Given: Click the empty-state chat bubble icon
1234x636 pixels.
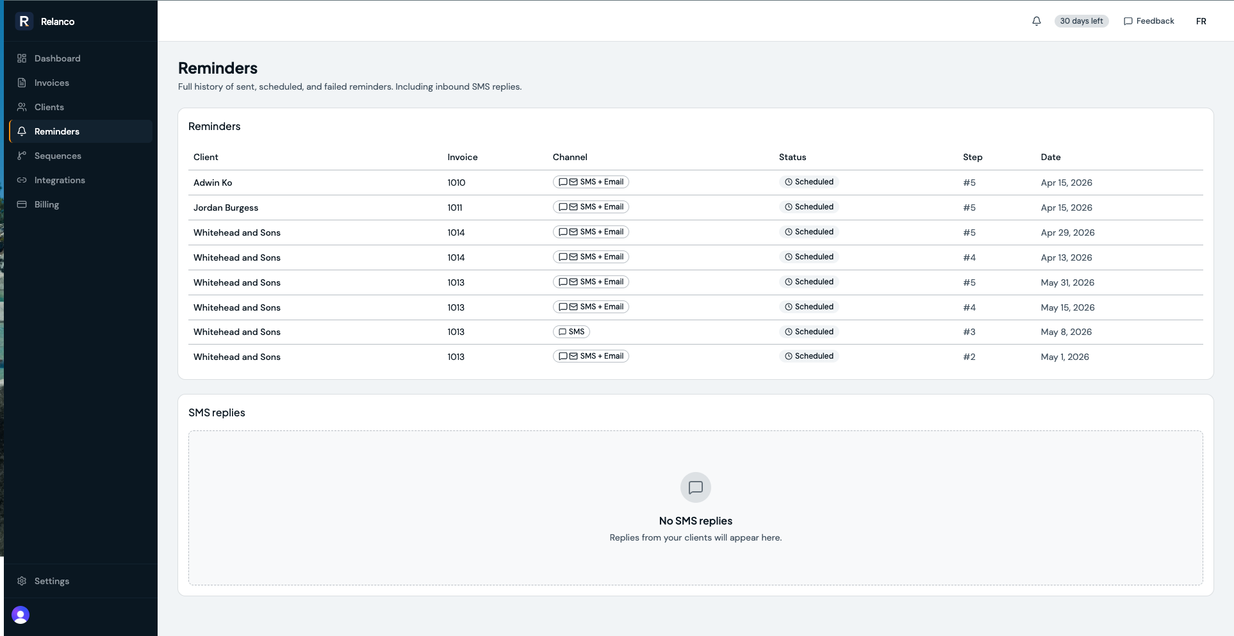Looking at the screenshot, I should (x=696, y=487).
